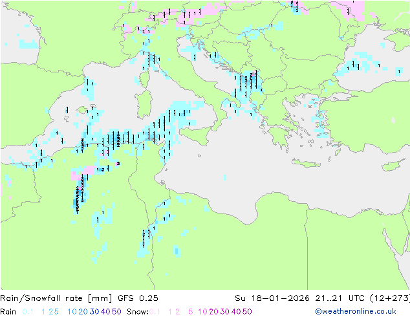Click the island of Sardinia on the map
This screenshot has height=317, width=410.
click(x=144, y=105)
